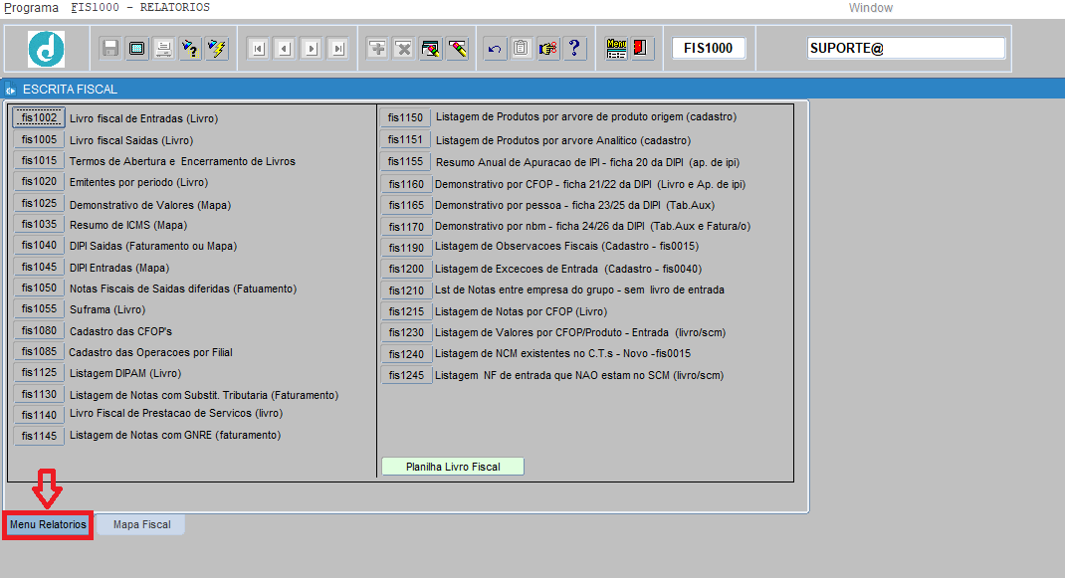Screen dimensions: 1065x578
Task: Switch to the Mapa Fiscal tab
Action: pyautogui.click(x=141, y=524)
